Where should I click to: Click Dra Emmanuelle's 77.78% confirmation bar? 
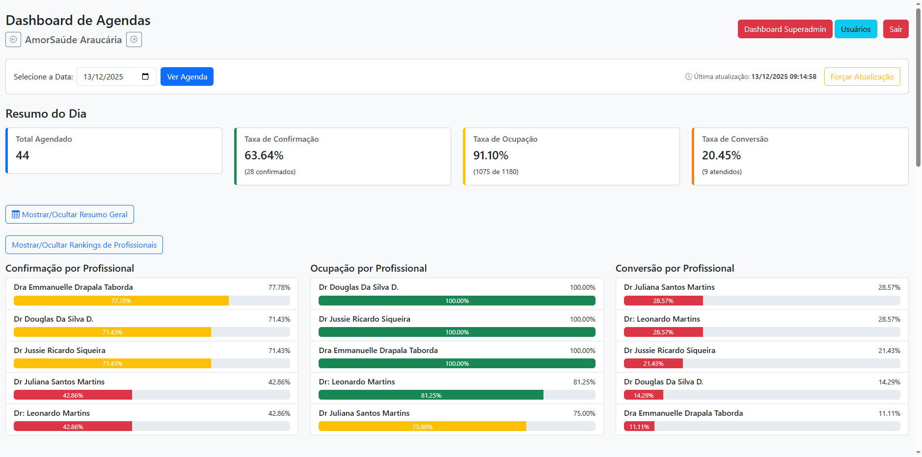click(121, 301)
